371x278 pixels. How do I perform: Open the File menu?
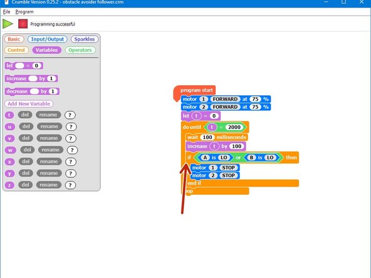6,11
